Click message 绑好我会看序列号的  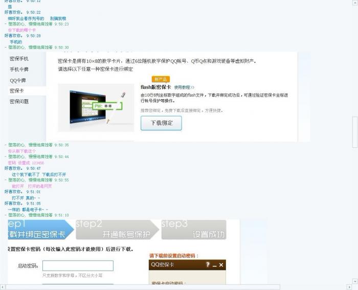point(26,18)
